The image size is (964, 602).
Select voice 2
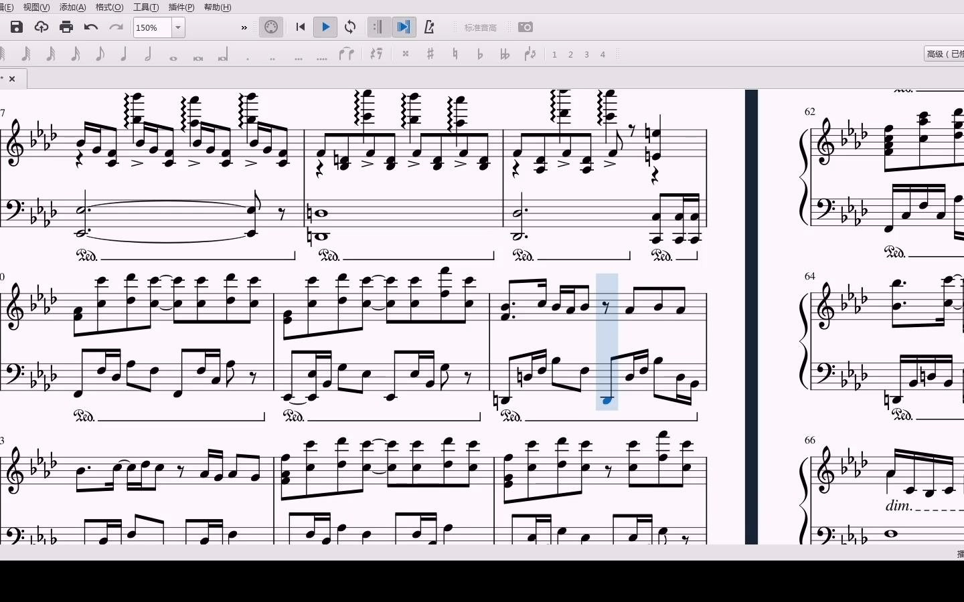pyautogui.click(x=570, y=55)
